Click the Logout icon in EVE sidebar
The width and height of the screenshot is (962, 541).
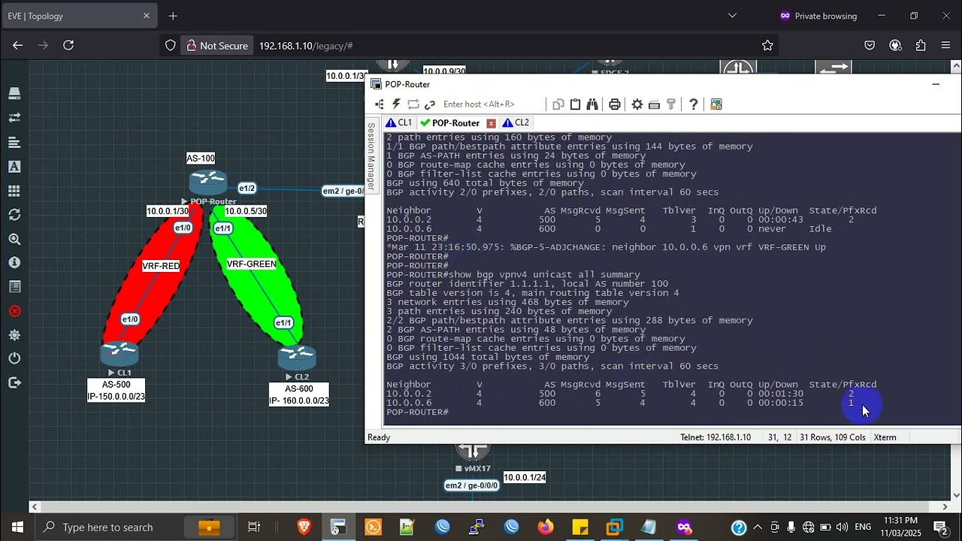14,382
